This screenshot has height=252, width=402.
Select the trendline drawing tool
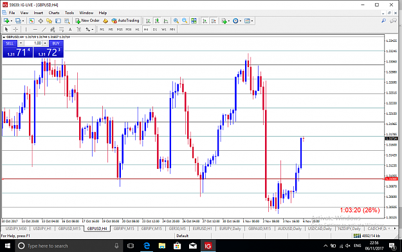(x=44, y=29)
